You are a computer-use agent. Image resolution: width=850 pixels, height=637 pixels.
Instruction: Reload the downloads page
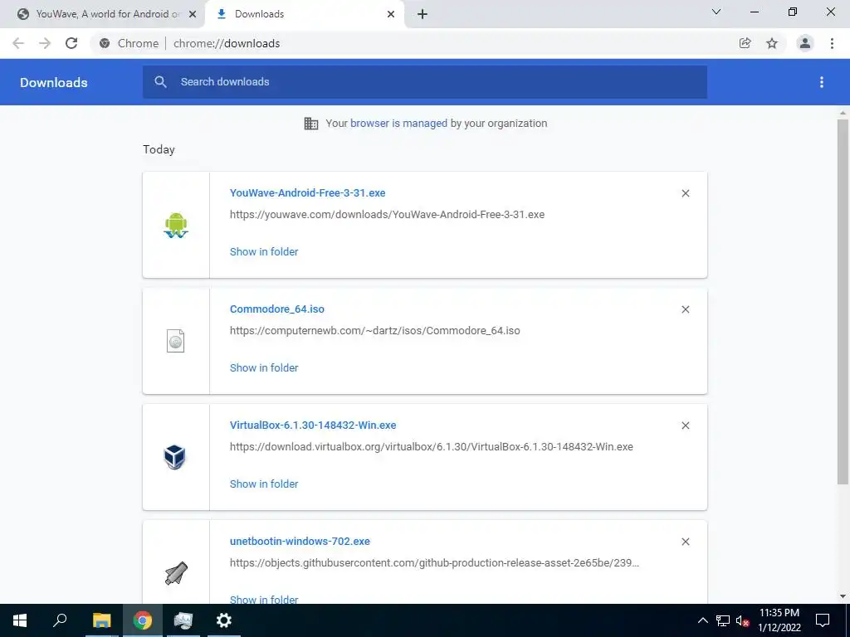[x=71, y=43]
